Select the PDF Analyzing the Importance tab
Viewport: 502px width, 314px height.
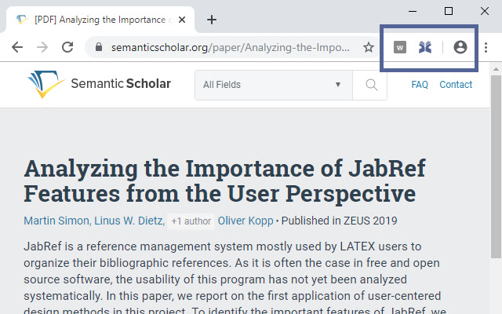(x=94, y=20)
